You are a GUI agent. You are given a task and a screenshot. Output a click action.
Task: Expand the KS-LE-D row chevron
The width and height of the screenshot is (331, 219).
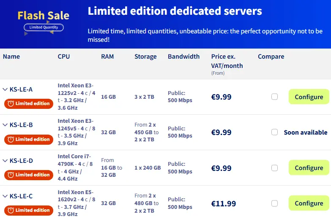(5, 161)
